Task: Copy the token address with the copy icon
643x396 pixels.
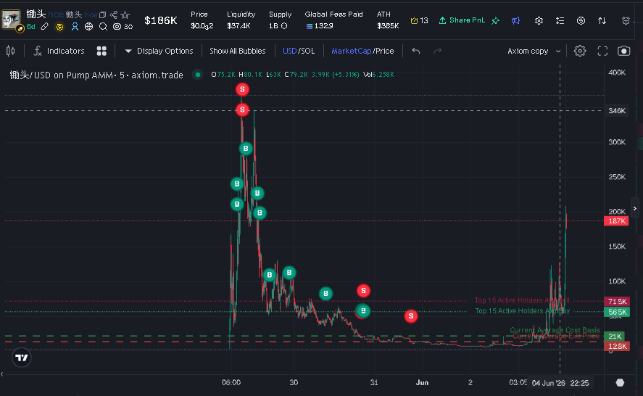Action: [x=102, y=15]
